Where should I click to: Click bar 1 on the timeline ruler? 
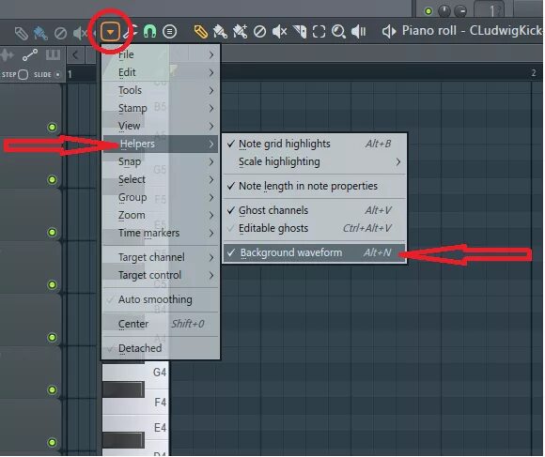(70, 74)
